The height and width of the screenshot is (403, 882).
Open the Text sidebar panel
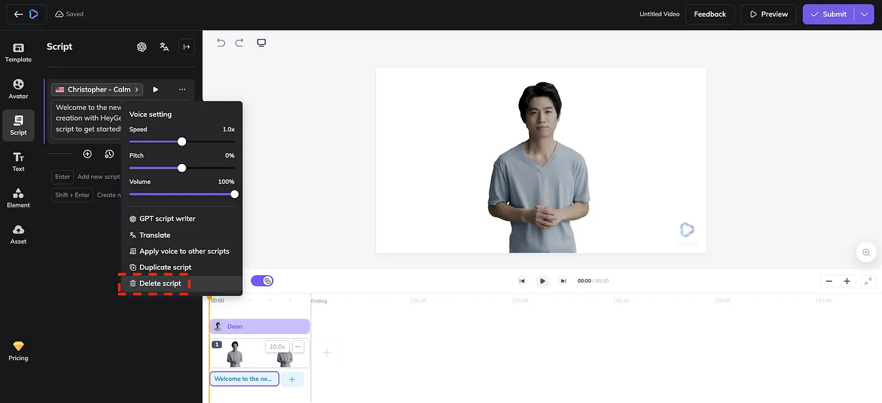point(18,162)
